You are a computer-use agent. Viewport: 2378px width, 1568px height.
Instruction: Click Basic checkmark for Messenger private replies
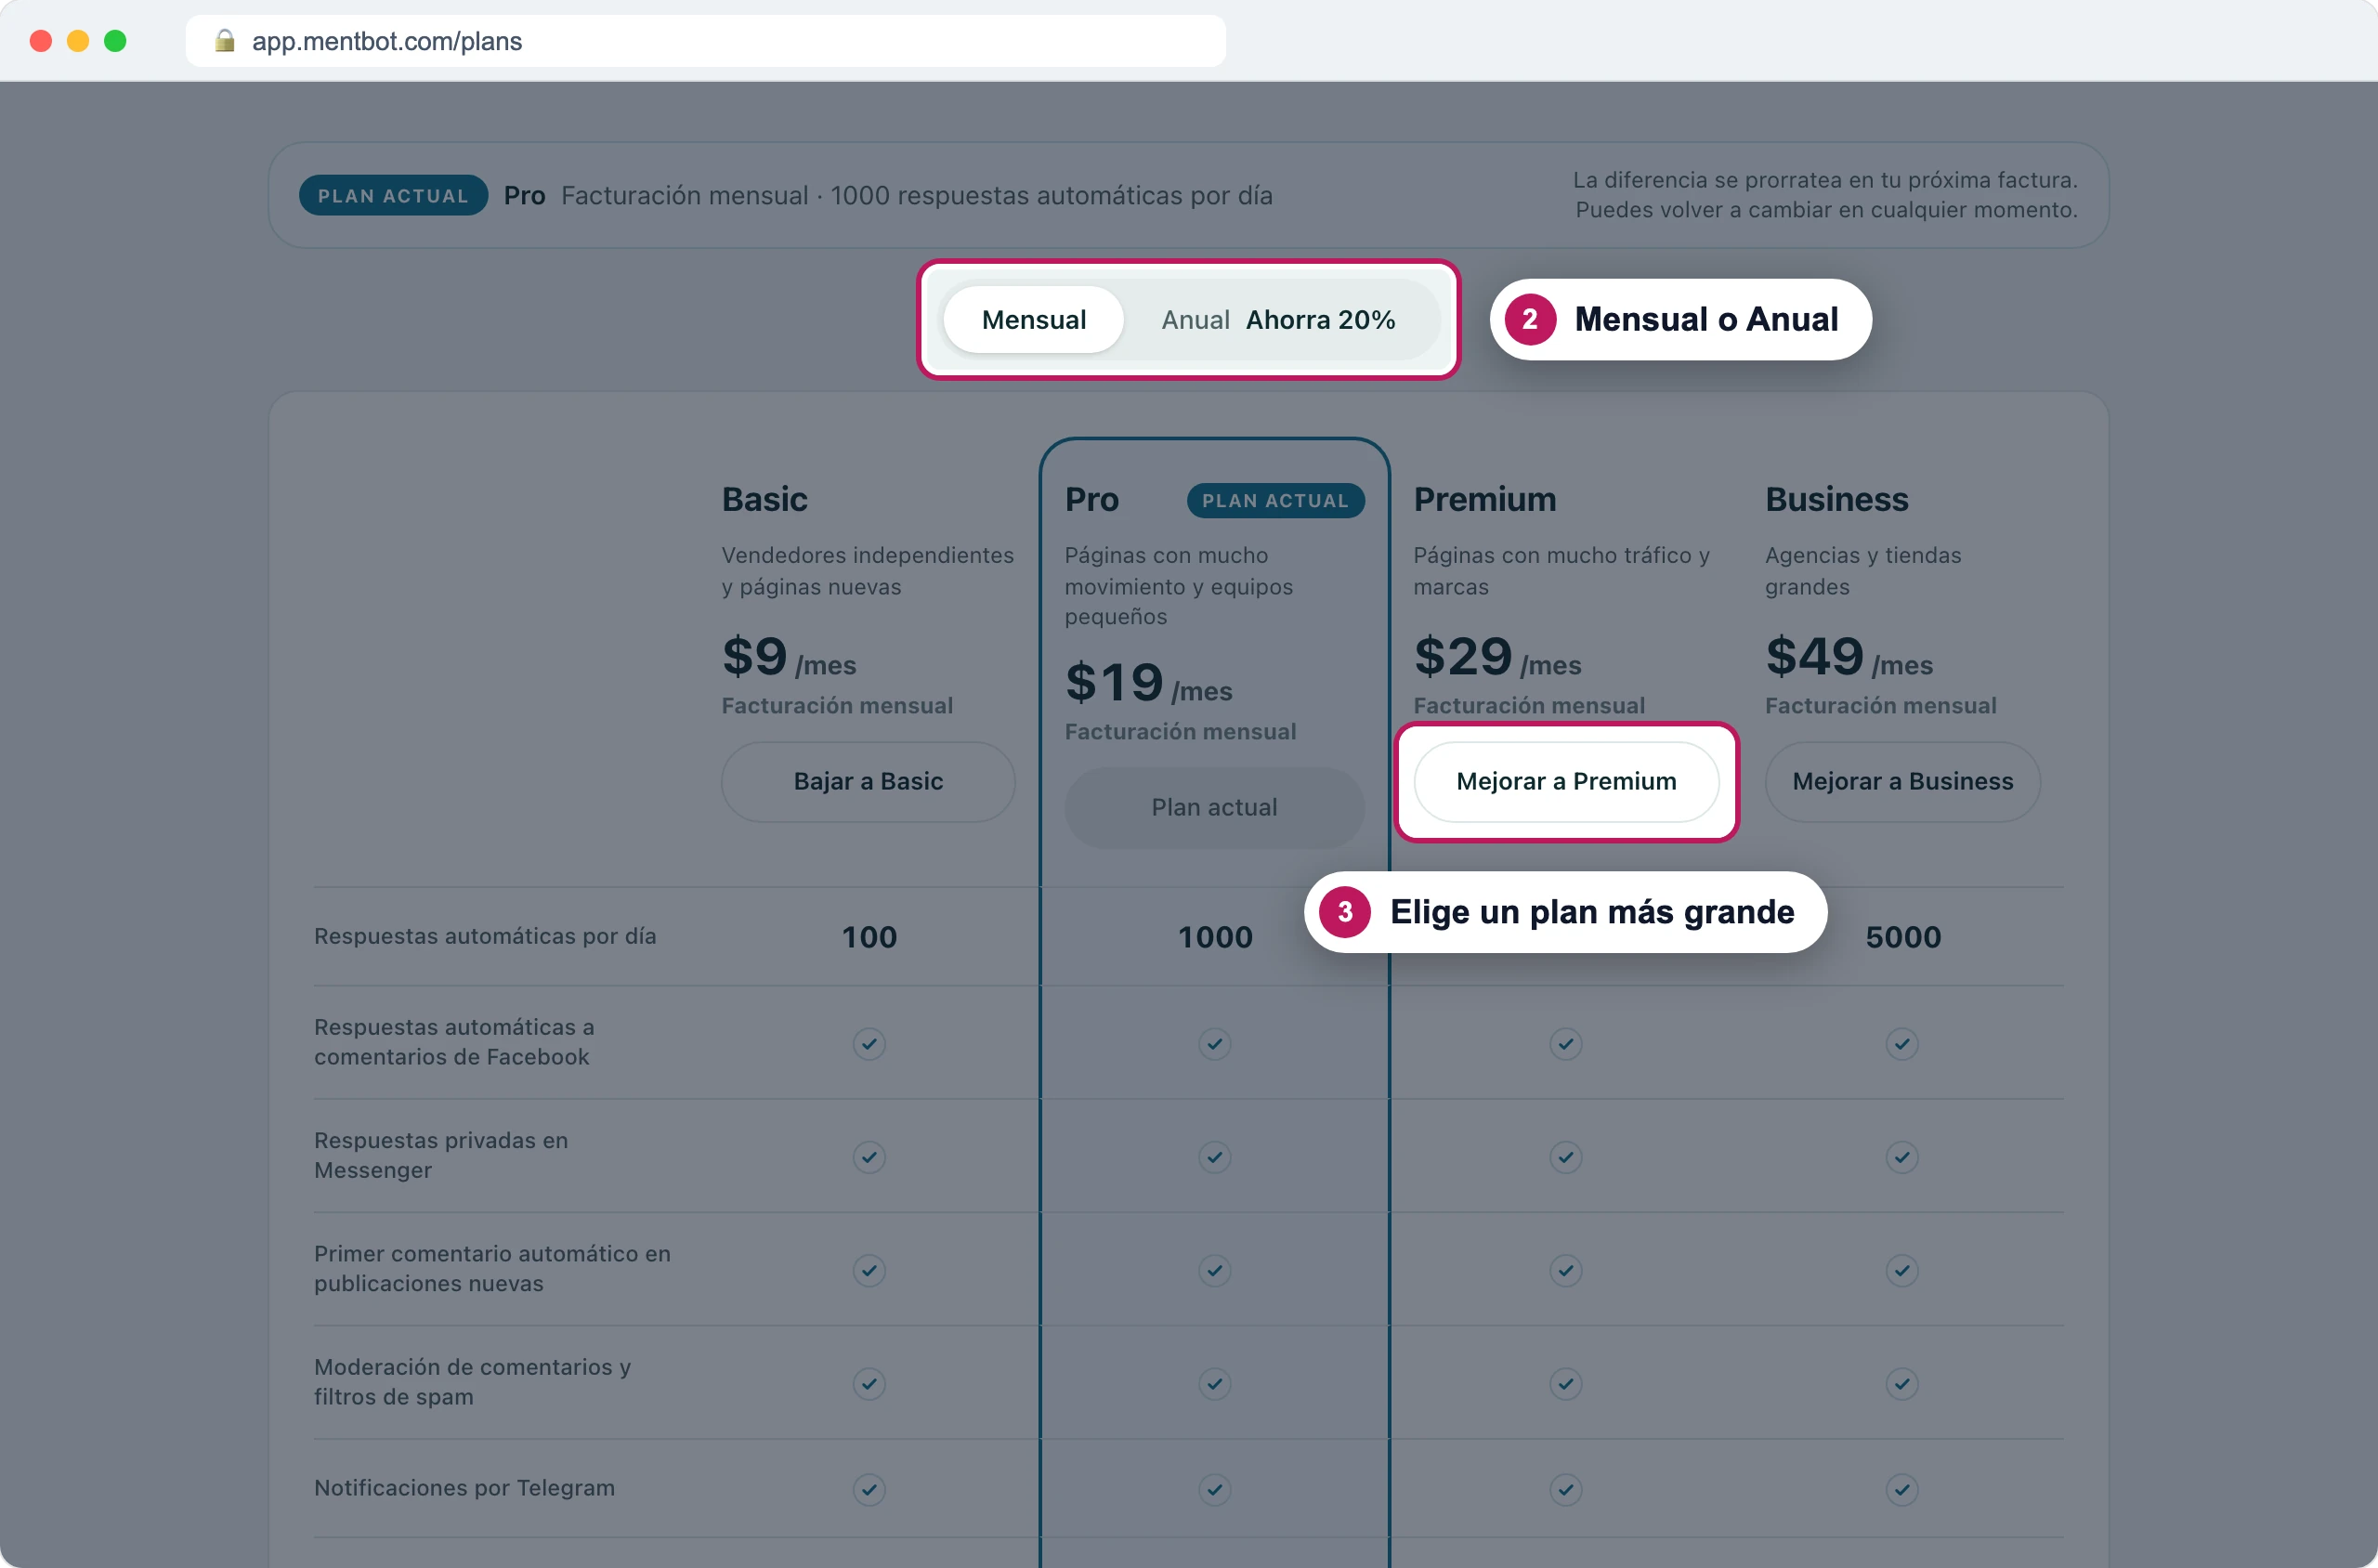869,1157
